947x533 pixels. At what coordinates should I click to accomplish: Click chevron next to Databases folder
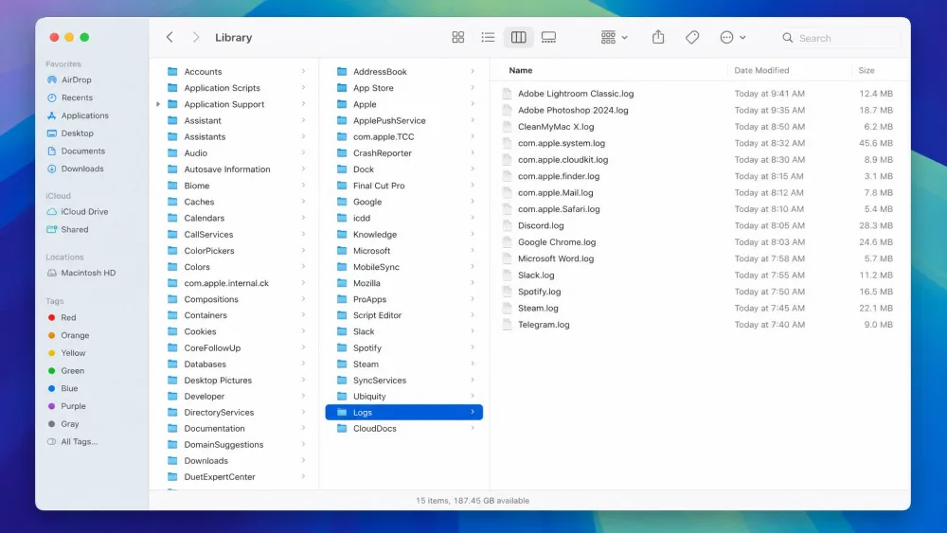pos(303,364)
